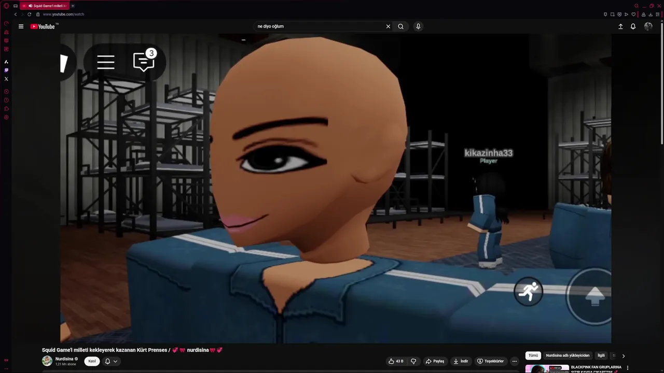Image resolution: width=664 pixels, height=373 pixels.
Task: Open the YouTube create/upload icon
Action: point(620,26)
